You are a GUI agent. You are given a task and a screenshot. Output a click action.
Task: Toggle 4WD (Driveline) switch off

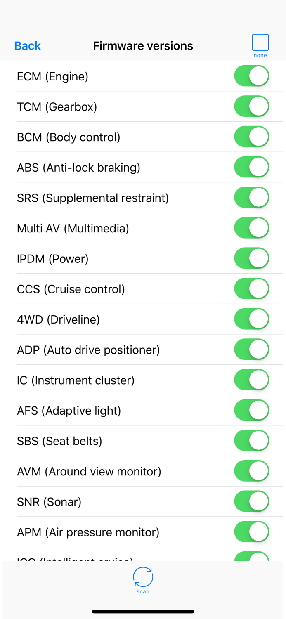(251, 319)
